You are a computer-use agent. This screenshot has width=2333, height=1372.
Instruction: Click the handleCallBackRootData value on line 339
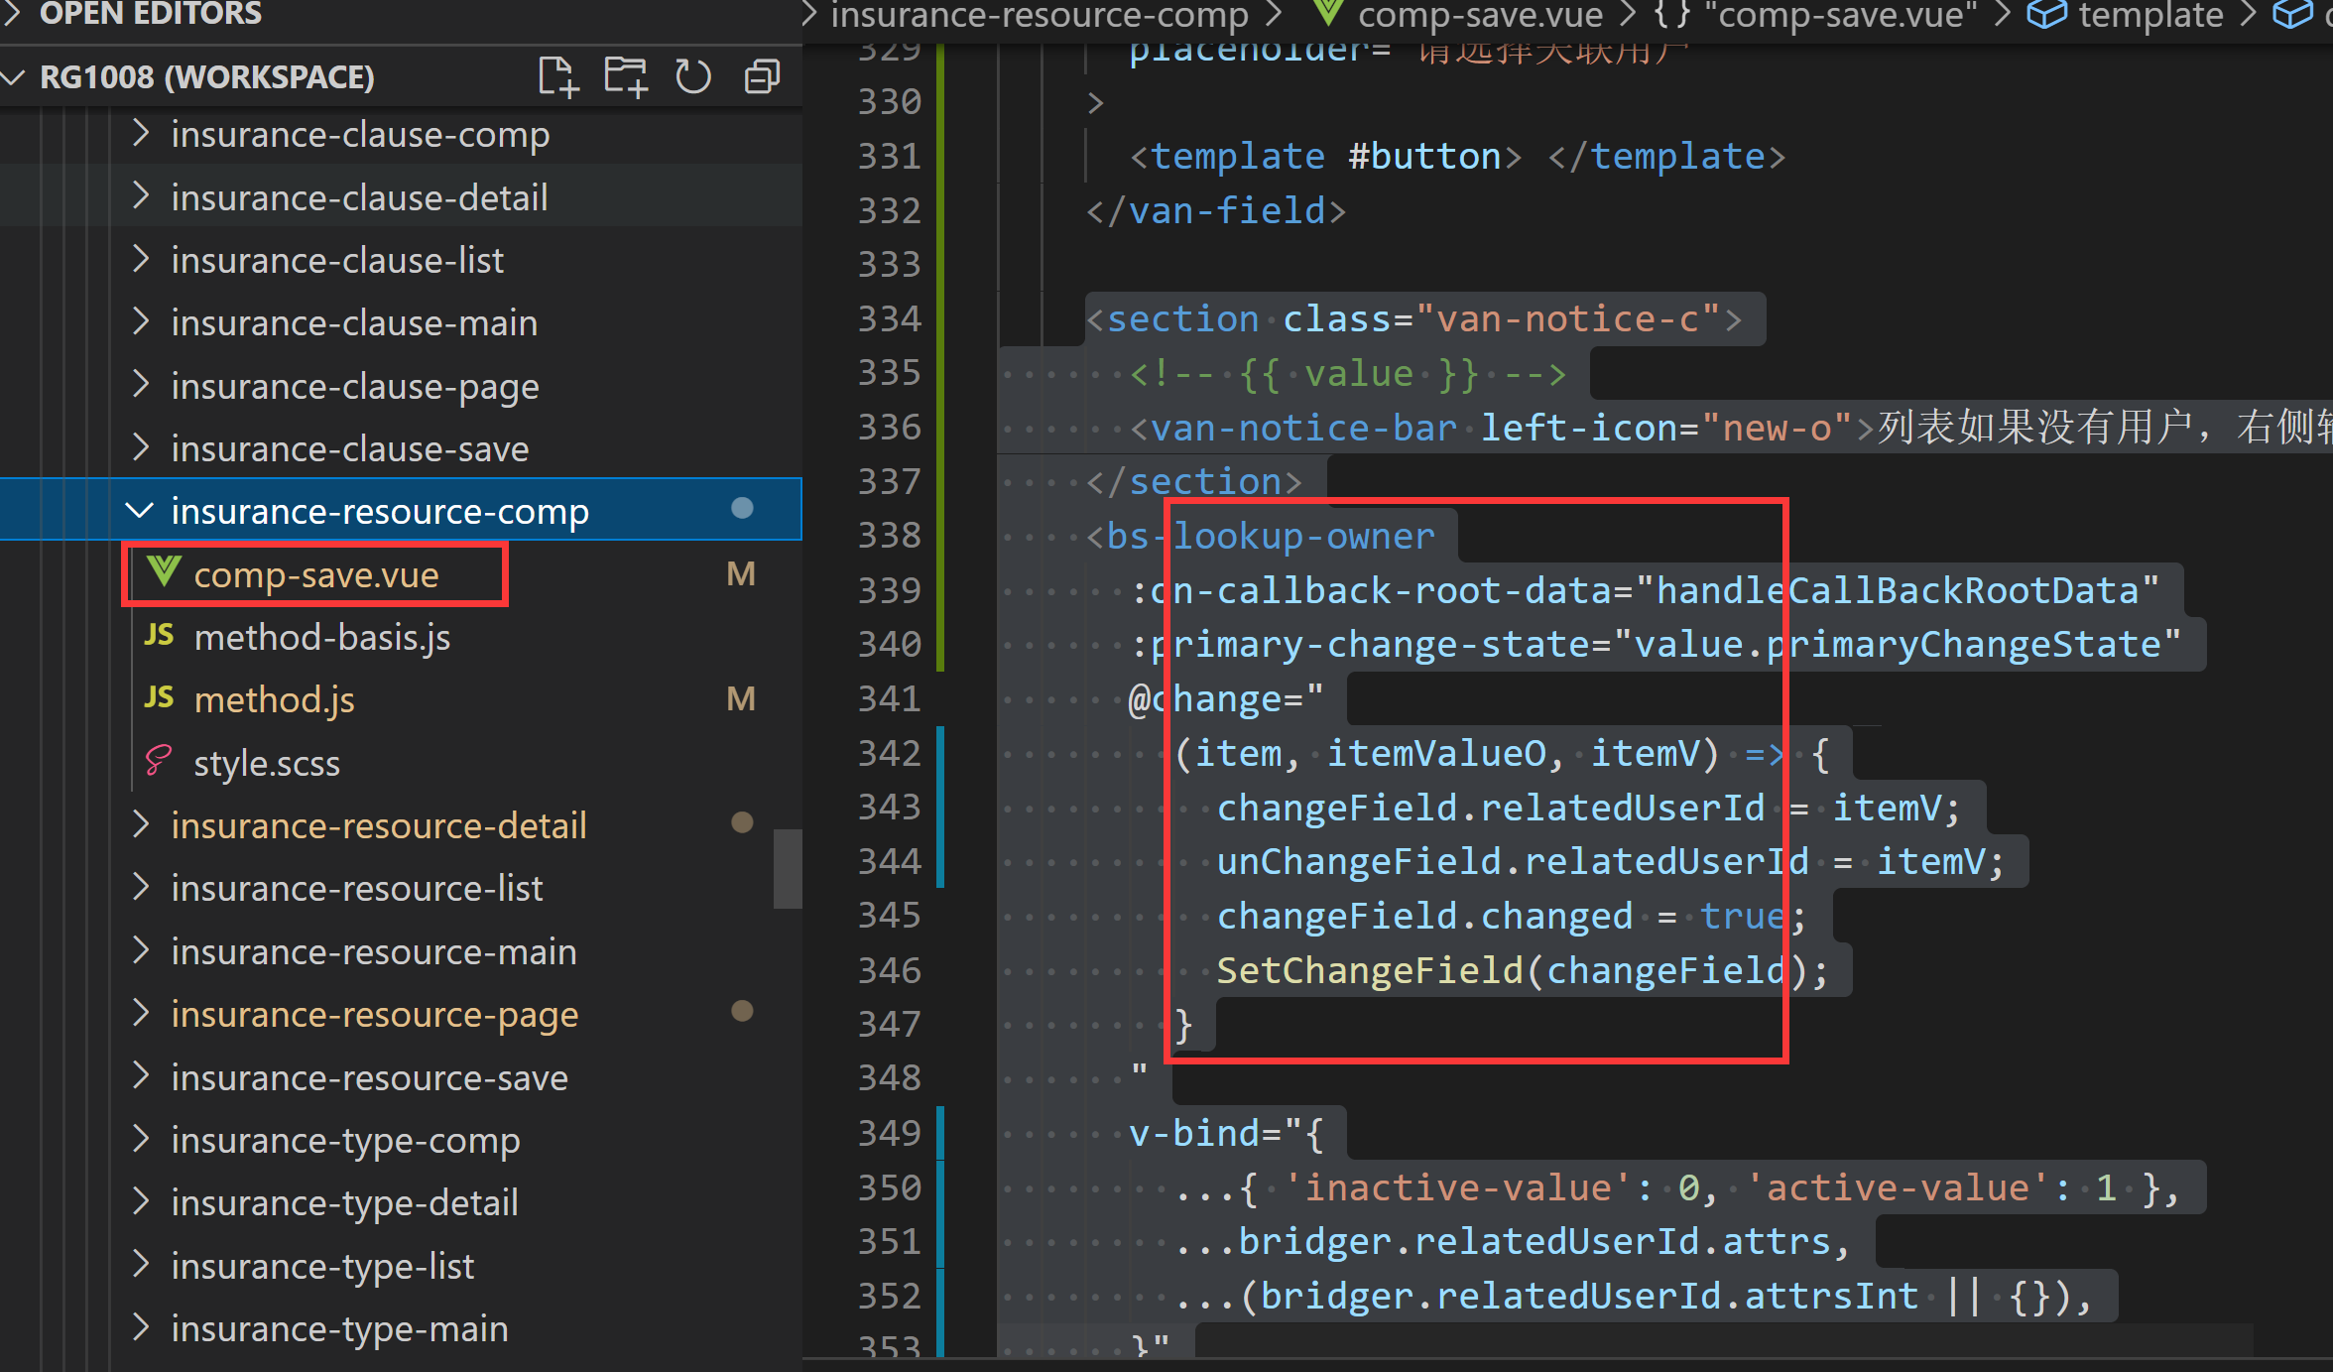tap(1897, 590)
